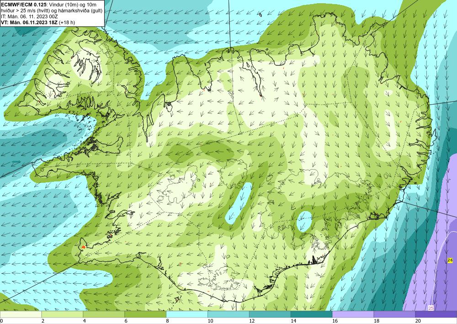
Task: Select the legend swatch between 4 and 6
Action: [x=104, y=314]
